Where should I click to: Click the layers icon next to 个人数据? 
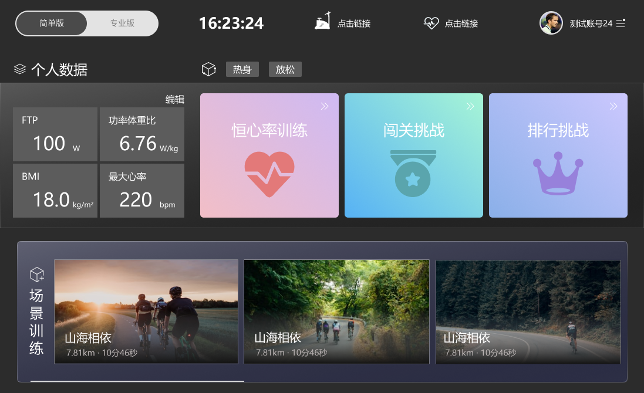point(19,69)
